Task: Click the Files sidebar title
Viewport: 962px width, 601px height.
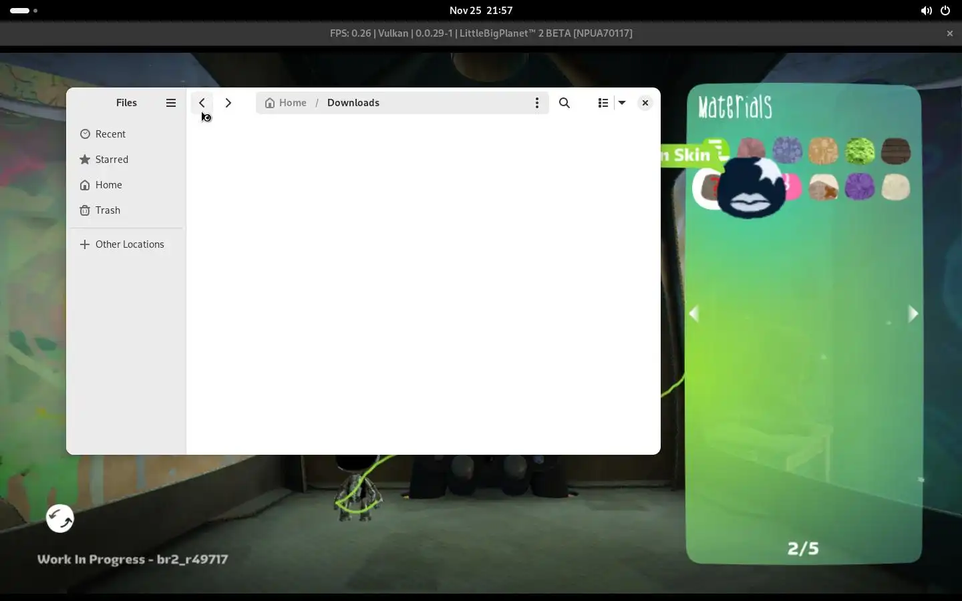Action: click(126, 103)
